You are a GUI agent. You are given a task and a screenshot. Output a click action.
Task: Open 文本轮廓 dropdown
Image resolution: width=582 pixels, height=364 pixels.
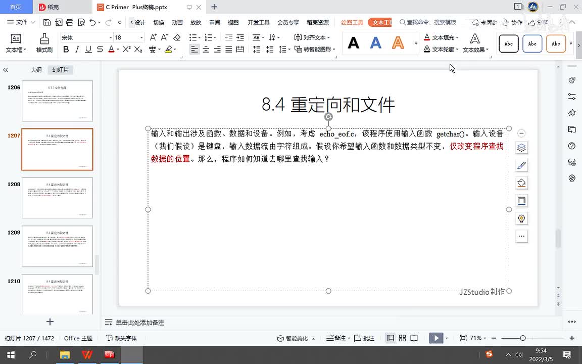pos(441,49)
